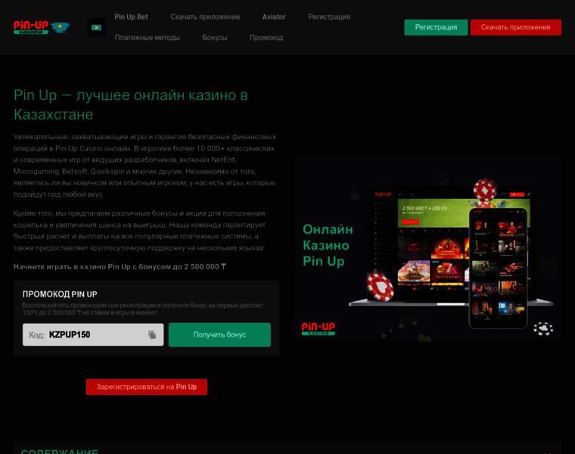Open Промокод menu item
This screenshot has width=575, height=454.
pyautogui.click(x=266, y=37)
